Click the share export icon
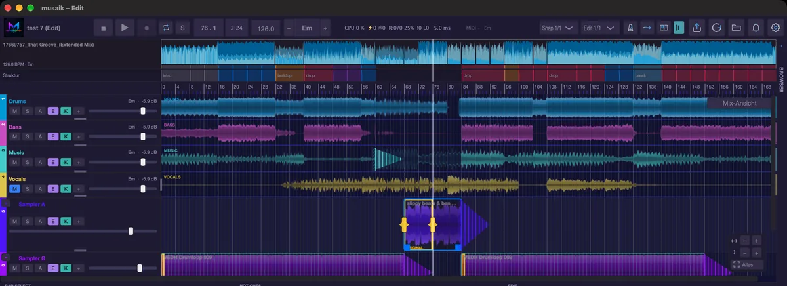 [697, 28]
